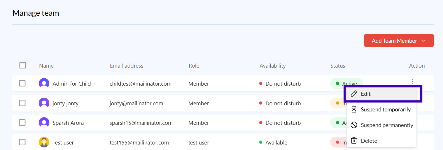Click the suspend permanently ban icon
Viewport: 443px width, 150px height.
[x=354, y=125]
